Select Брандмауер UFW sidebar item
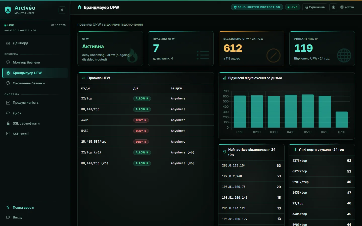 (x=35, y=73)
